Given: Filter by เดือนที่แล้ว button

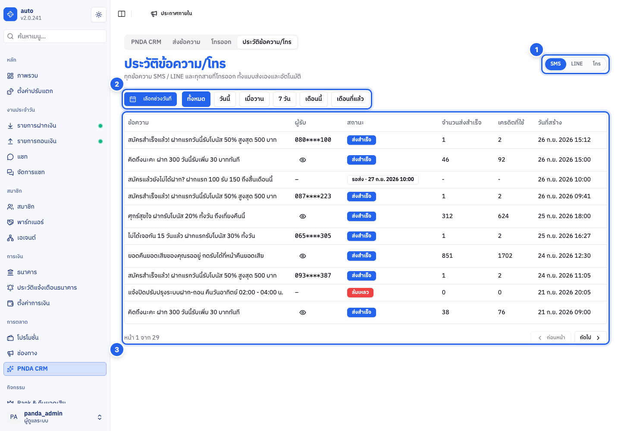Looking at the screenshot, I should (350, 99).
